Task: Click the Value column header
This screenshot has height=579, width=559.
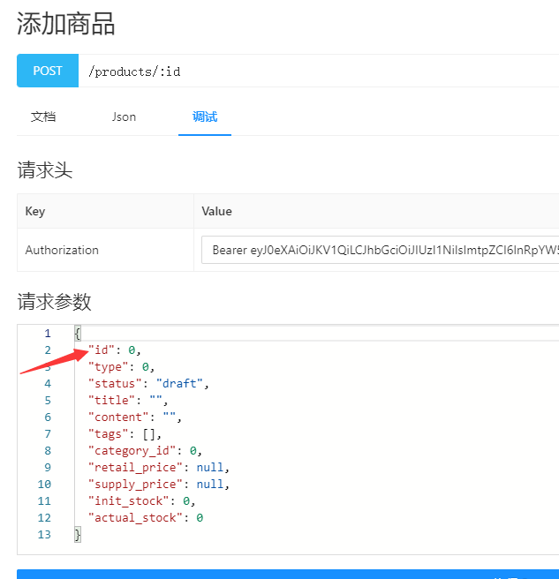Action: pyautogui.click(x=376, y=211)
